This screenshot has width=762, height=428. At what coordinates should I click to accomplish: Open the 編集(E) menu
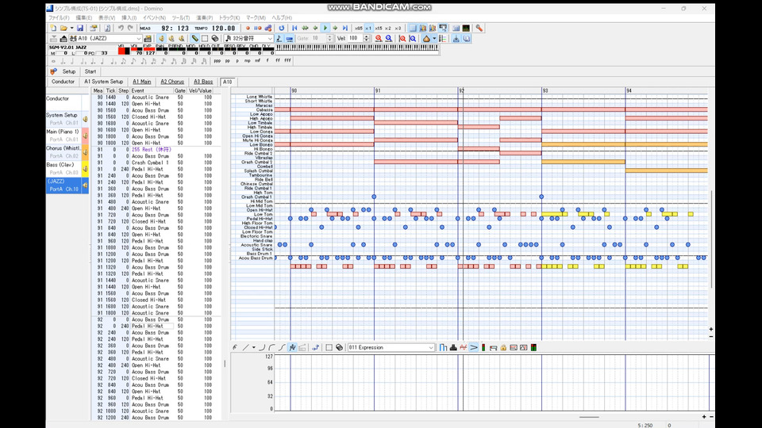(84, 18)
